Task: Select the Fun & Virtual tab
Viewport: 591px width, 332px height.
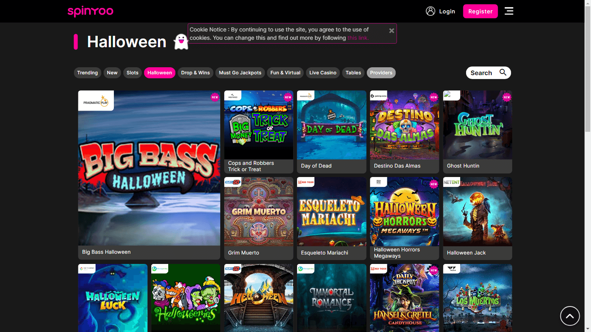Action: [x=285, y=73]
